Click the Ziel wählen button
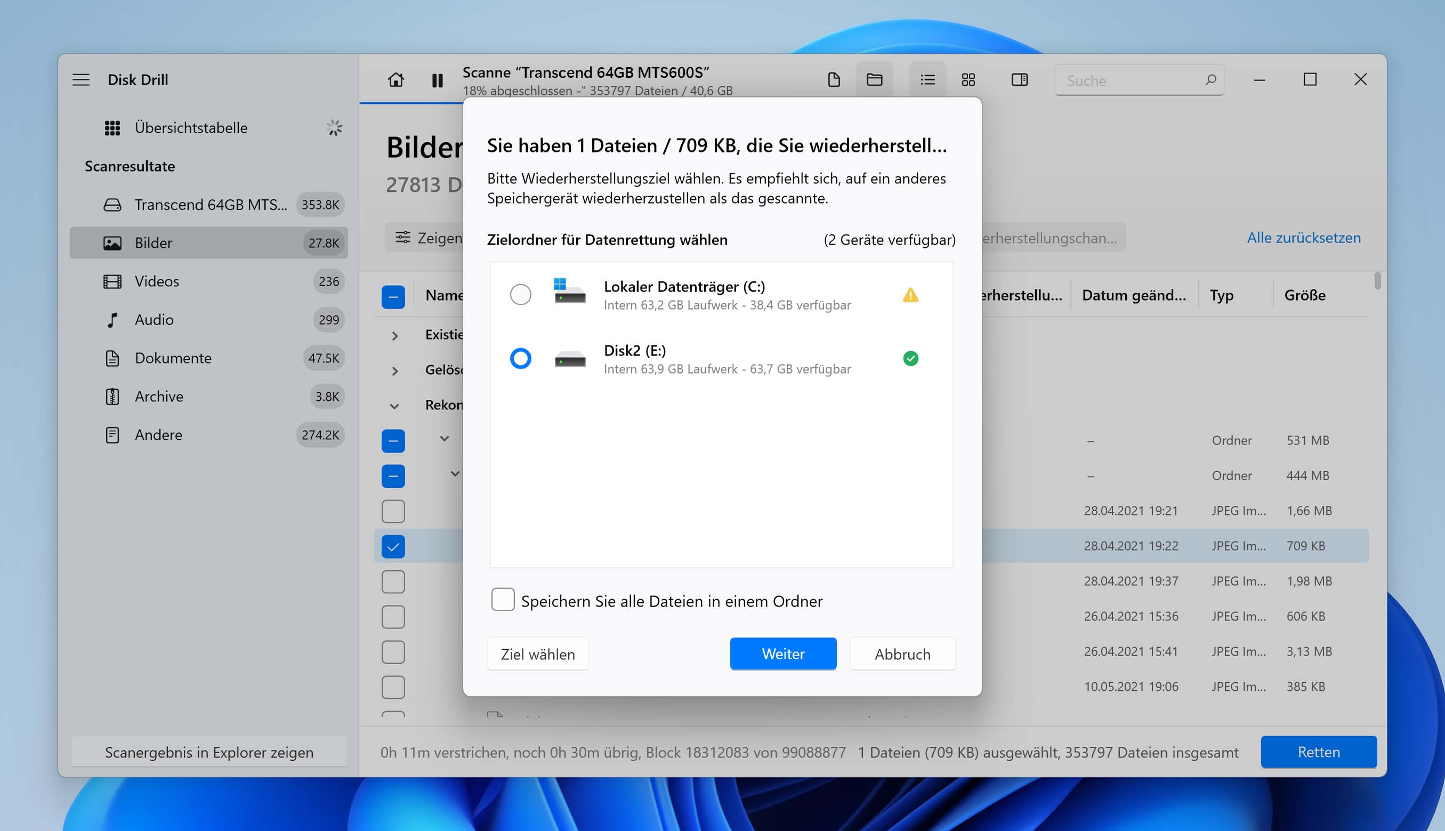The image size is (1445, 831). [x=538, y=654]
